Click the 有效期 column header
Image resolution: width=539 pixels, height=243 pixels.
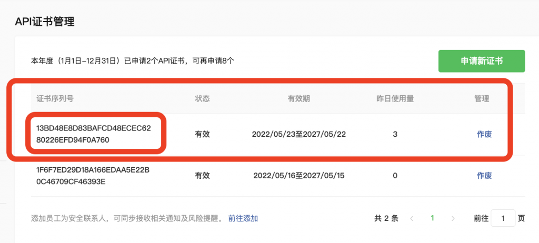[x=298, y=99]
